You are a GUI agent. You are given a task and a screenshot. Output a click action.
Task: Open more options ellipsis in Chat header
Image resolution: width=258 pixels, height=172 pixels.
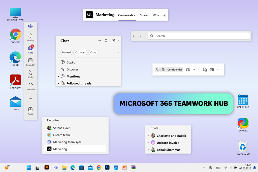coord(99,41)
